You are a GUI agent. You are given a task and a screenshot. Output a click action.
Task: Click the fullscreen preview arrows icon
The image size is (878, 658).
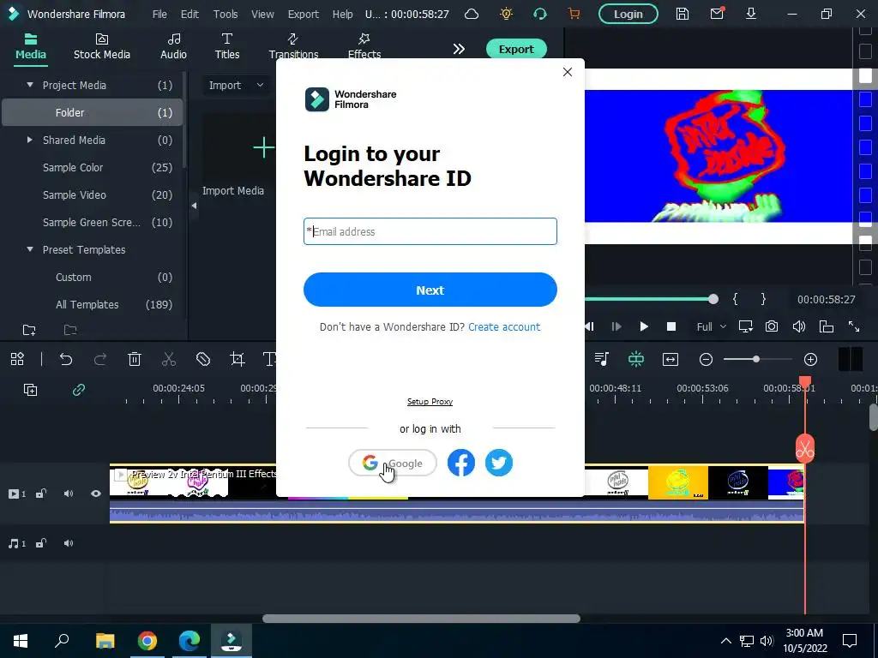854,326
